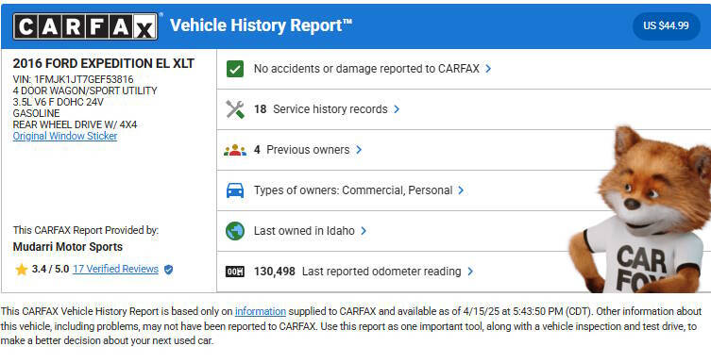Expand Last reported odometer reading chevron
This screenshot has height=363, width=711.
[470, 272]
